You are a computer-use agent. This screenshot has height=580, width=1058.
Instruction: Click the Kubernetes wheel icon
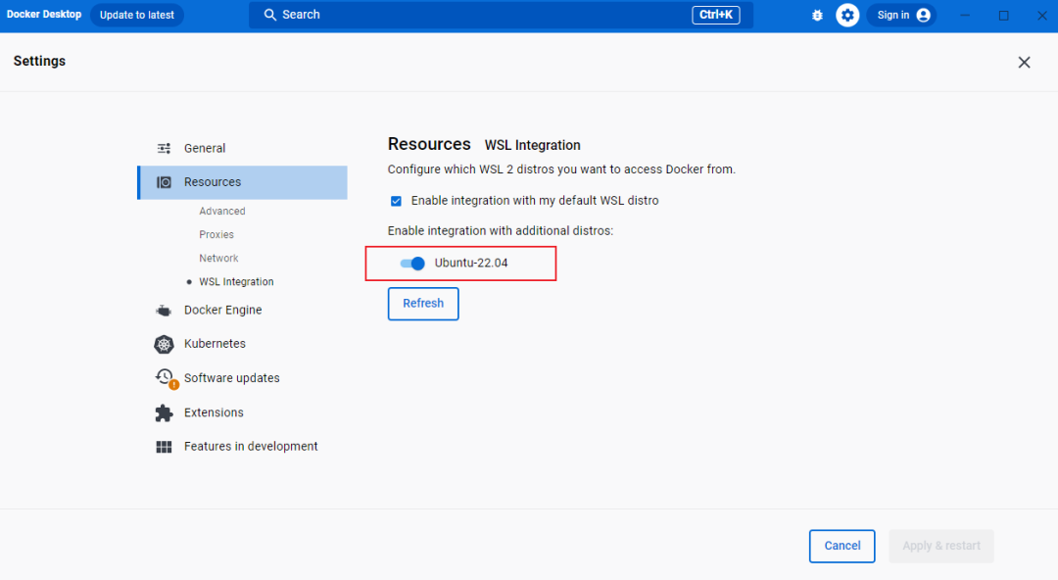click(164, 344)
